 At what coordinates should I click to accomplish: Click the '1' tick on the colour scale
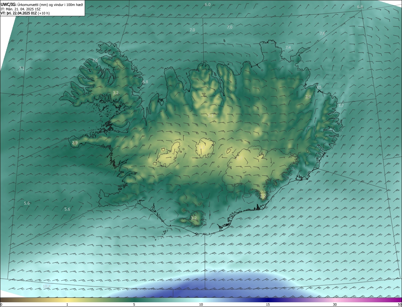67,304
